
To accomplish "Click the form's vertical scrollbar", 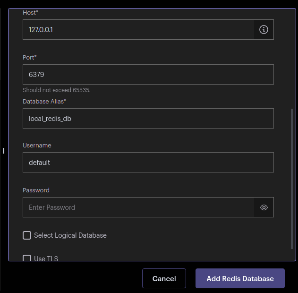I will point(292,179).
